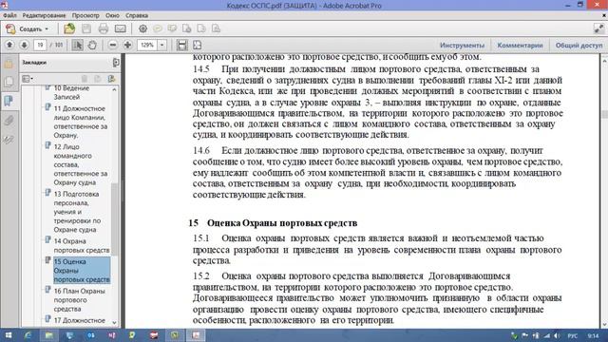Open Internet Explorer from taskbar
608x342 pixels.
coord(28,335)
